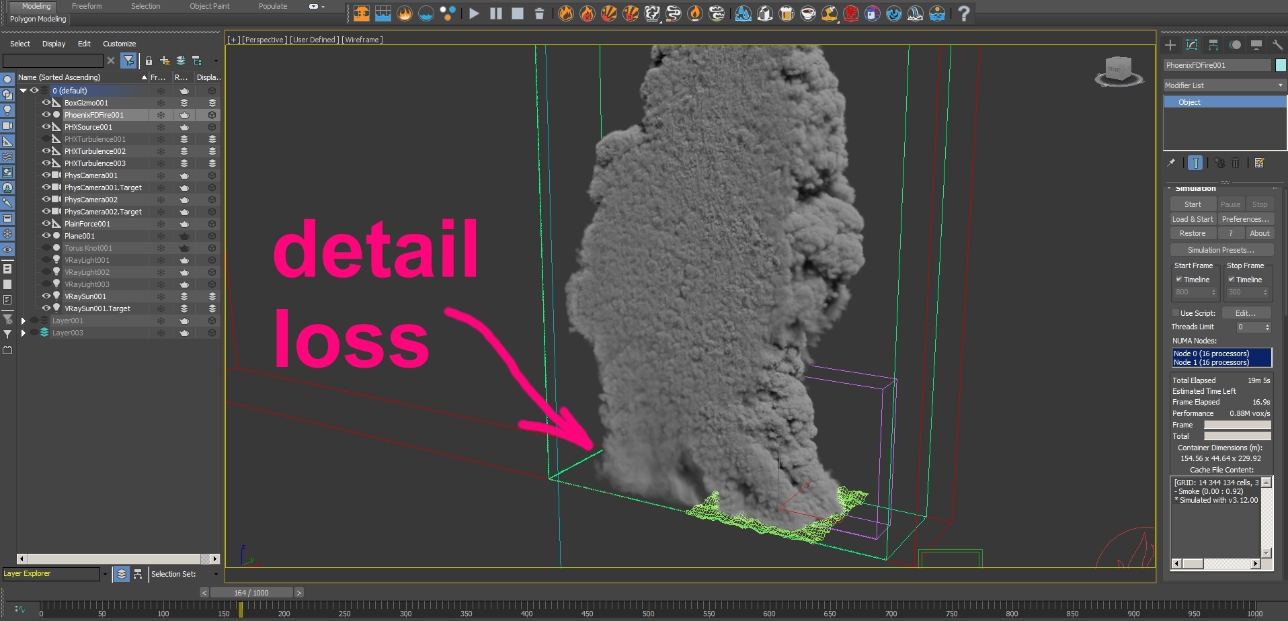1288x621 pixels.
Task: Open the scene explorer toolbar overflow arrow
Action: pyautogui.click(x=216, y=60)
